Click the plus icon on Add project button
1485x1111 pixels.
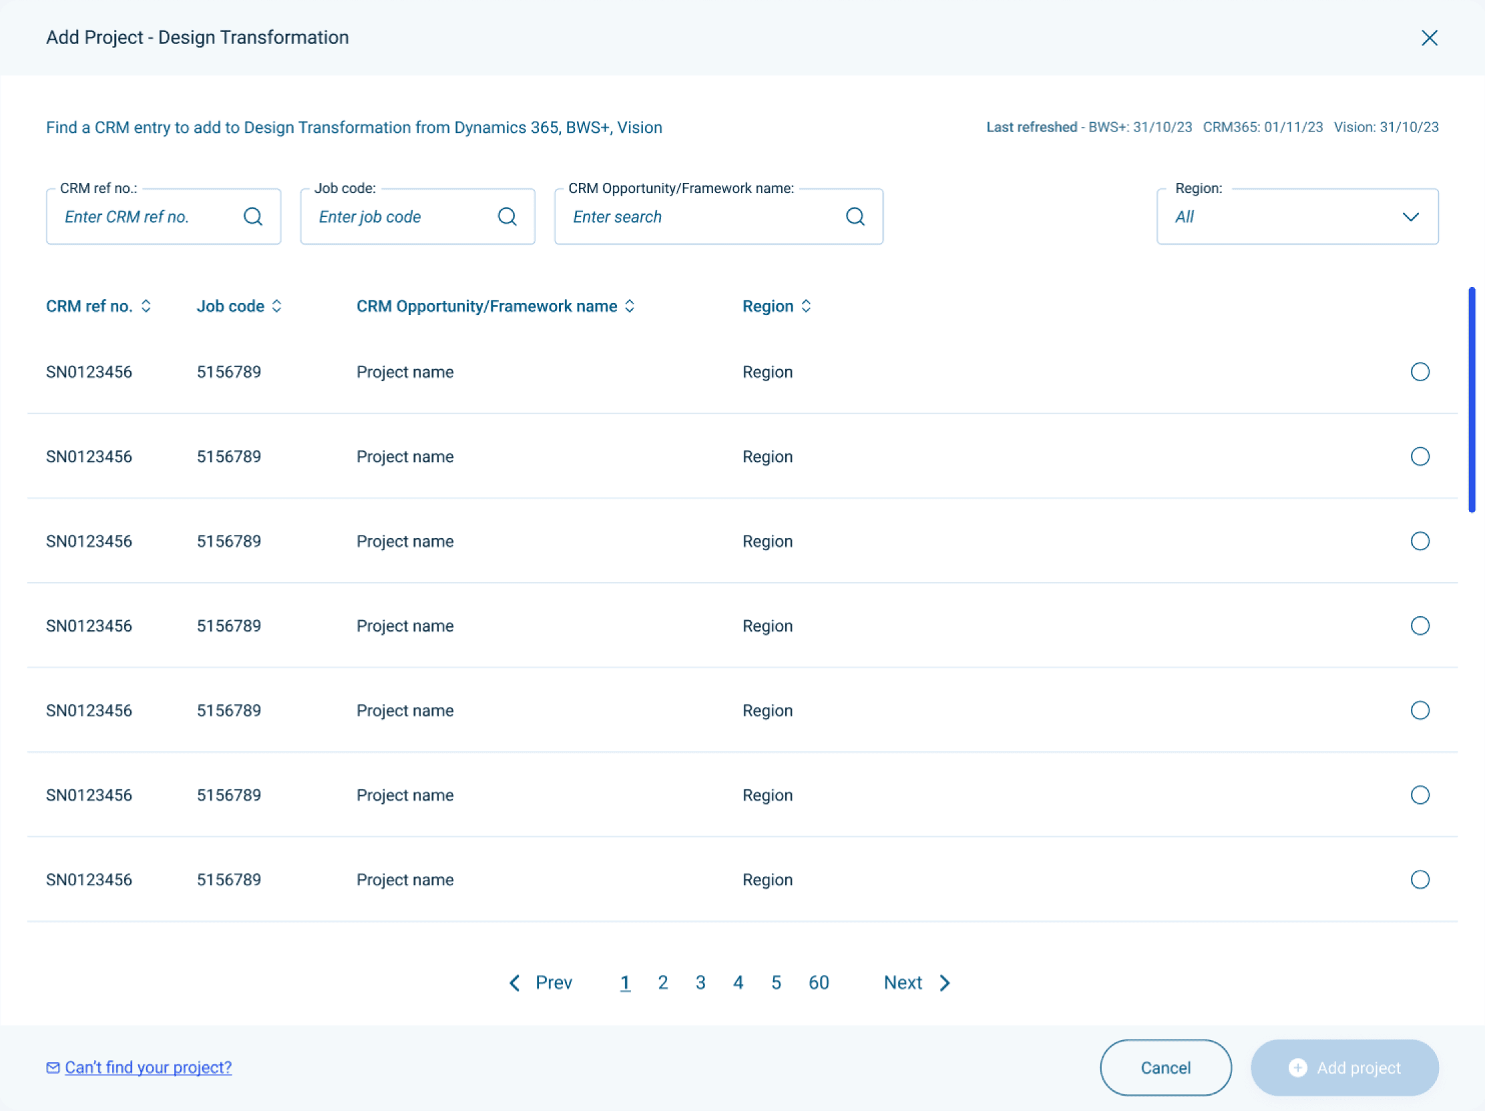[x=1297, y=1068]
